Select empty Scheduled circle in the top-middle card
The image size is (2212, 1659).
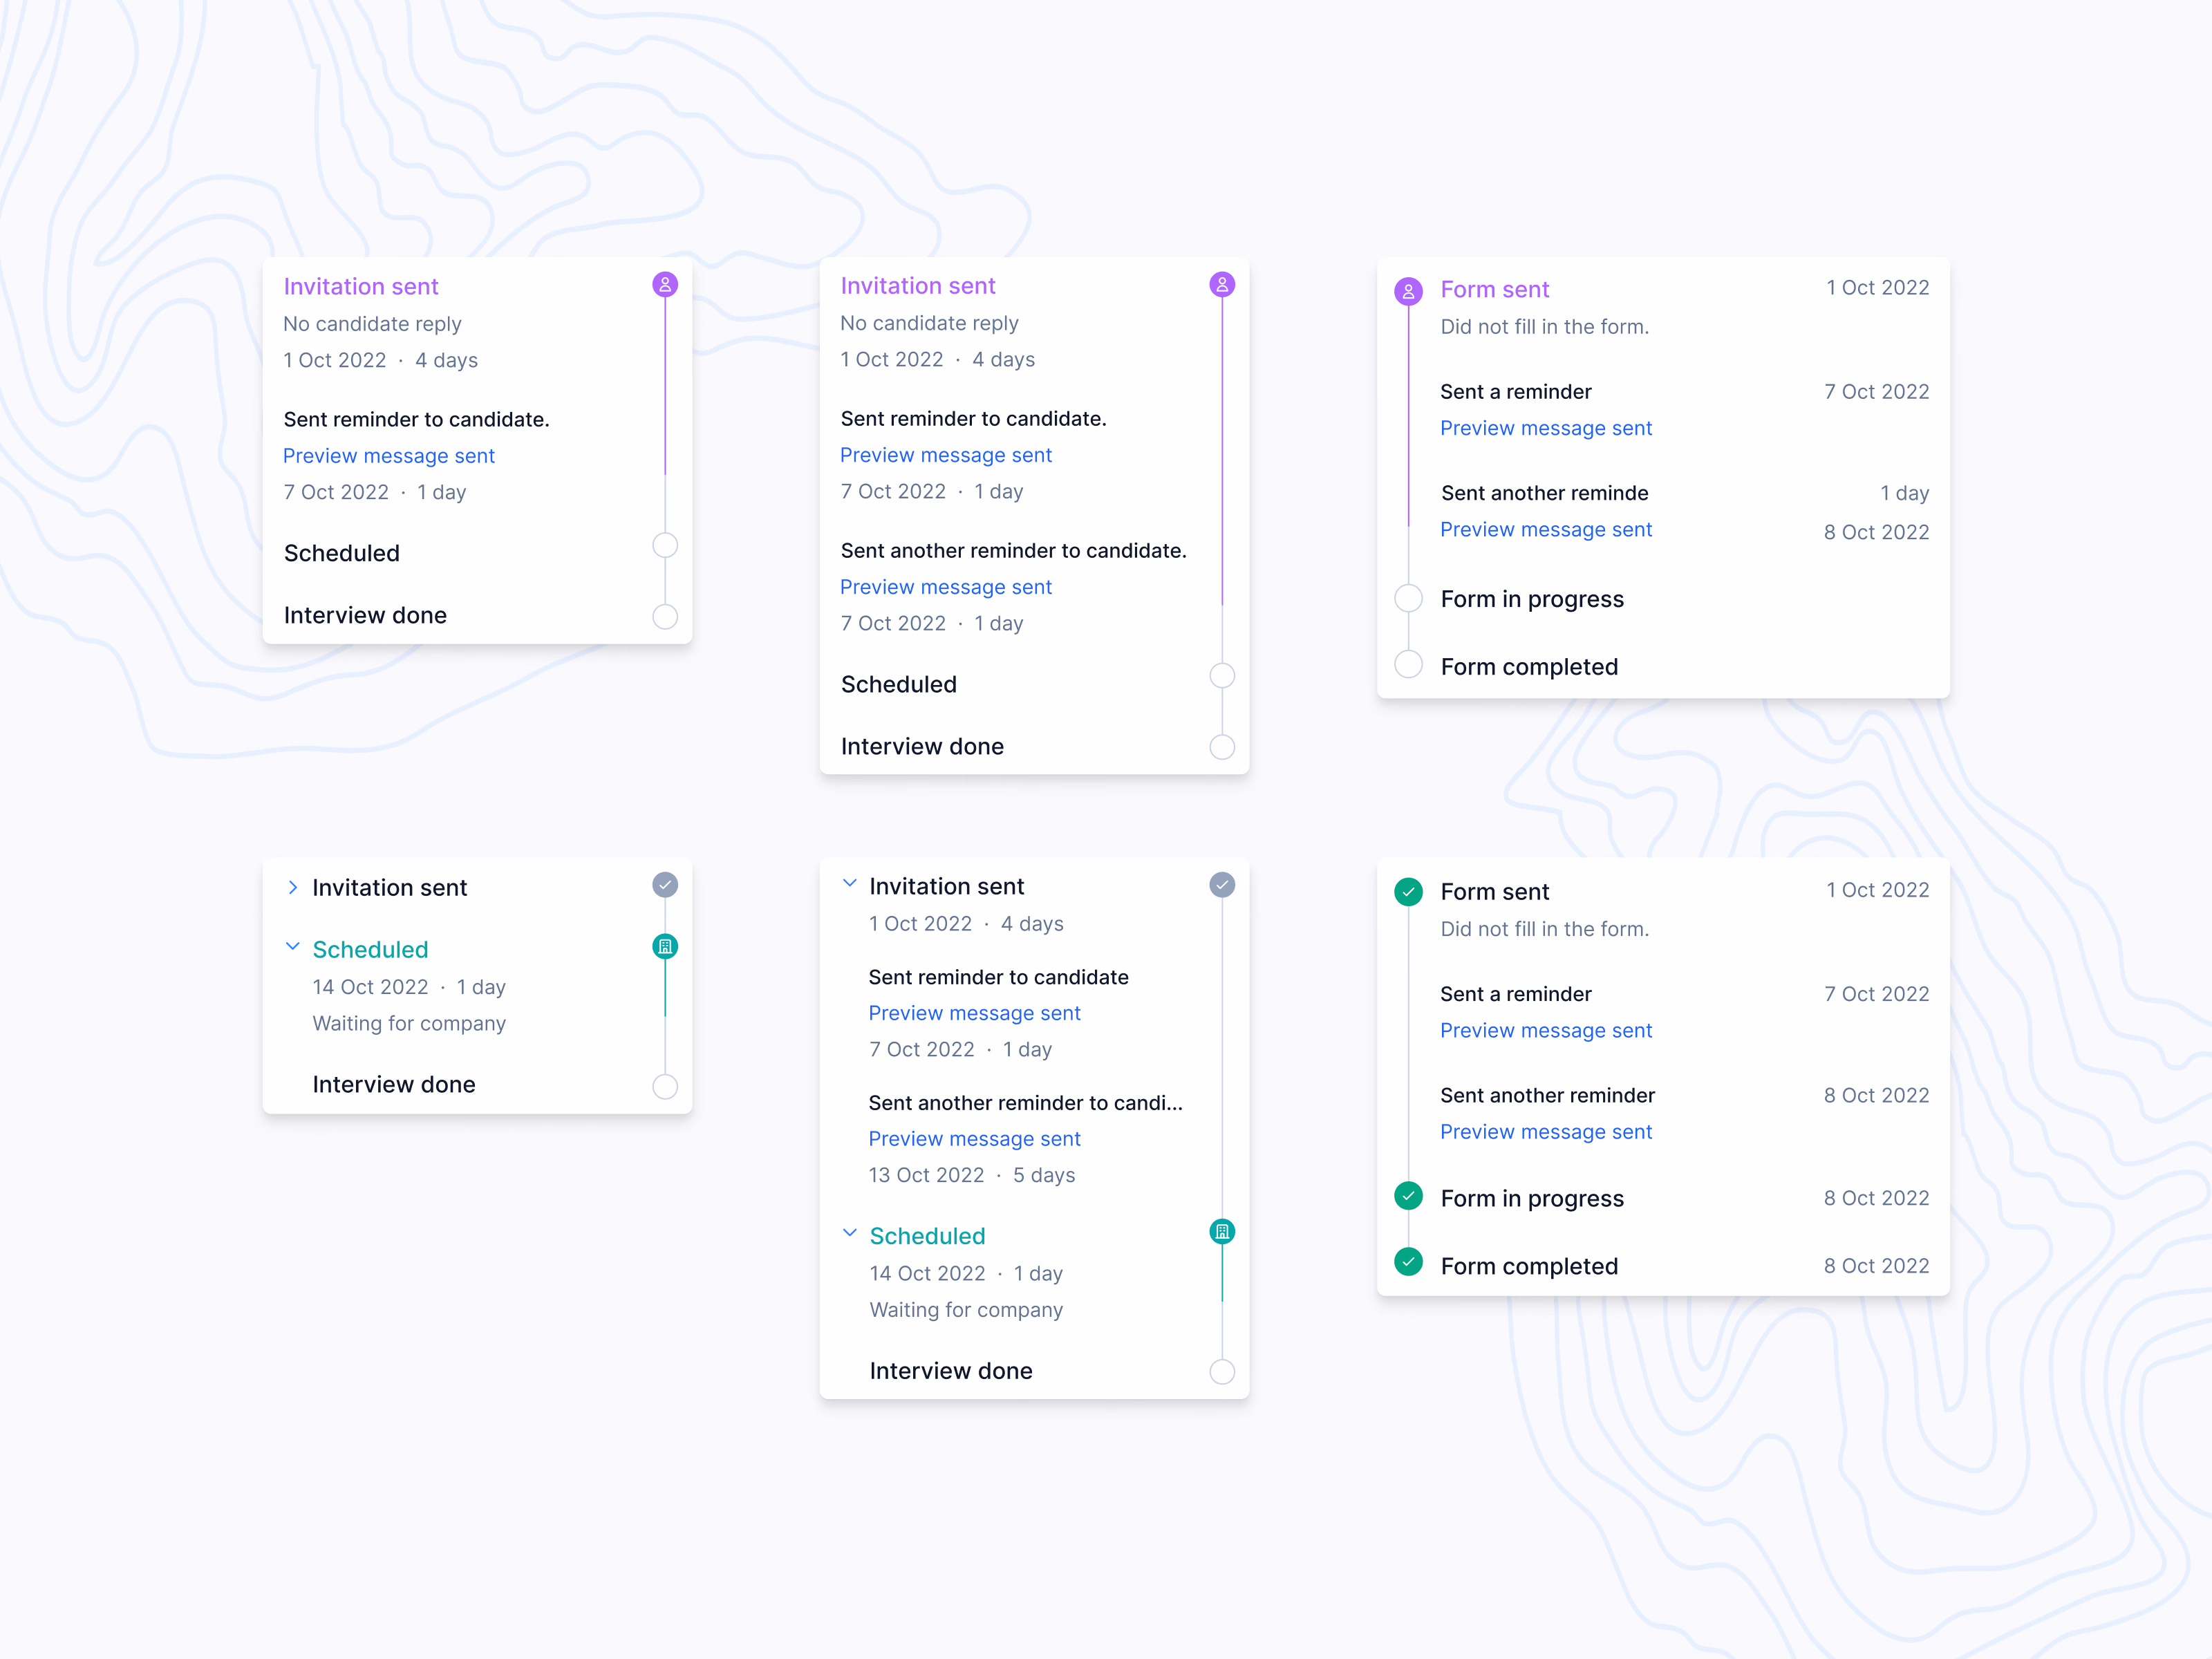point(1222,676)
